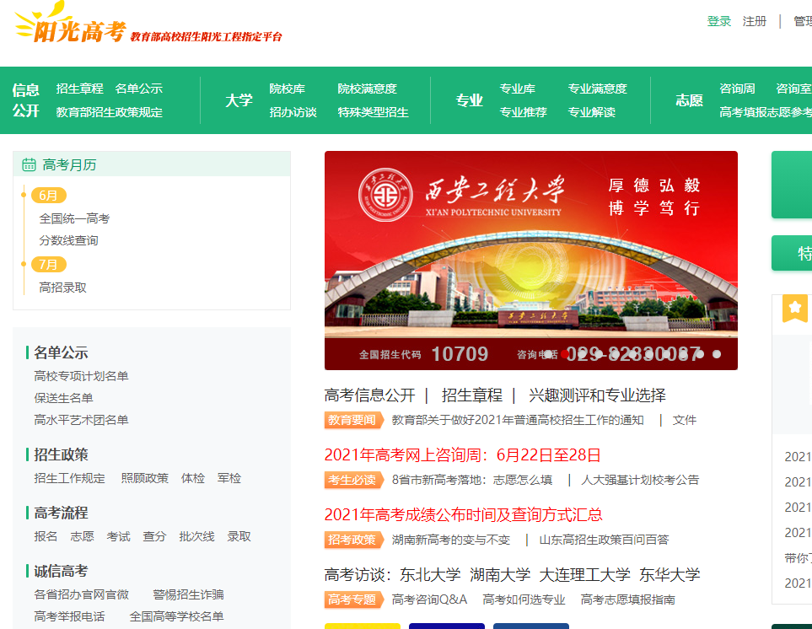Click the 登录 login link
Screen dimensions: 812x629
pyautogui.click(x=718, y=21)
